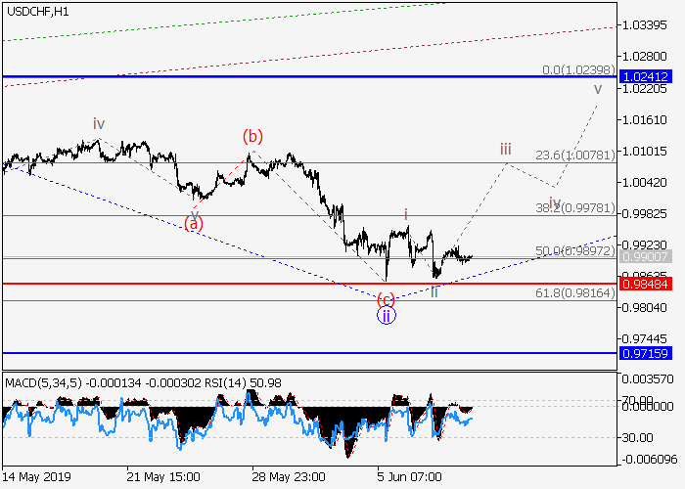The width and height of the screenshot is (685, 489).
Task: Click the 5 Jun 07:00 time marker
Action: tap(411, 476)
